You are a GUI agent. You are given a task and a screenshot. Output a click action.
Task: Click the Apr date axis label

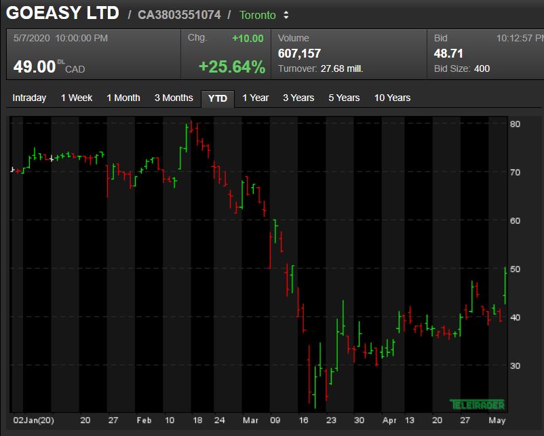click(x=389, y=420)
